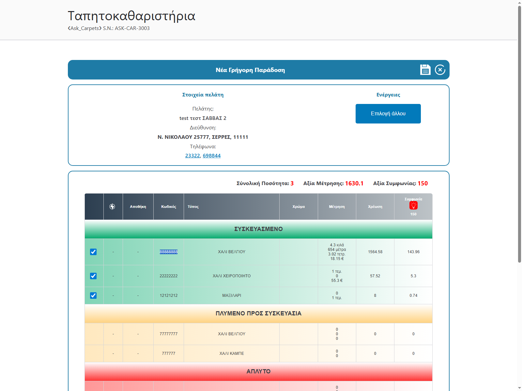Image resolution: width=522 pixels, height=391 pixels.
Task: Close the quick delivery form
Action: [440, 70]
